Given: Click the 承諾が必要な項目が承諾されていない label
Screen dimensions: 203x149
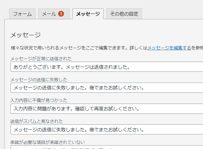Looking at the screenshot, I should pos(47,142).
